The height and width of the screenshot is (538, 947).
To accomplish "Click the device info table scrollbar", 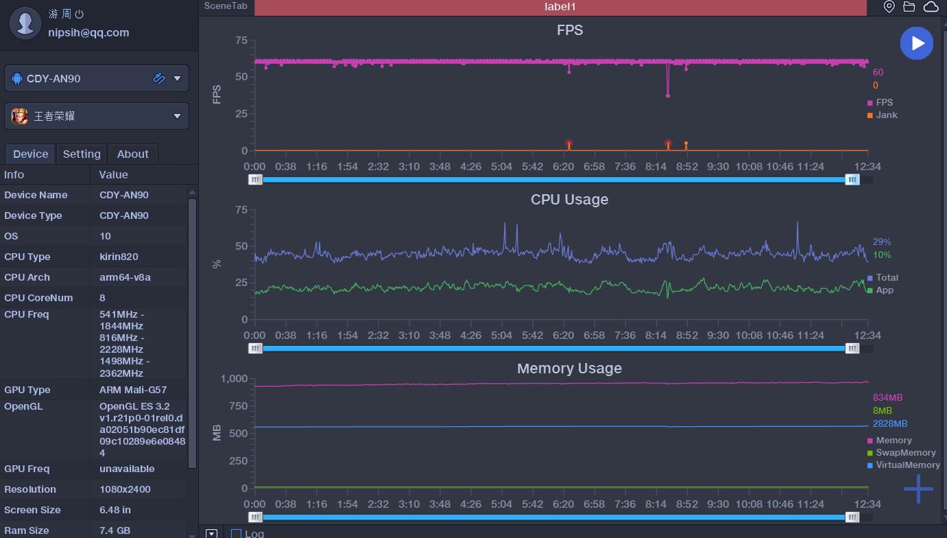I will pos(192,329).
